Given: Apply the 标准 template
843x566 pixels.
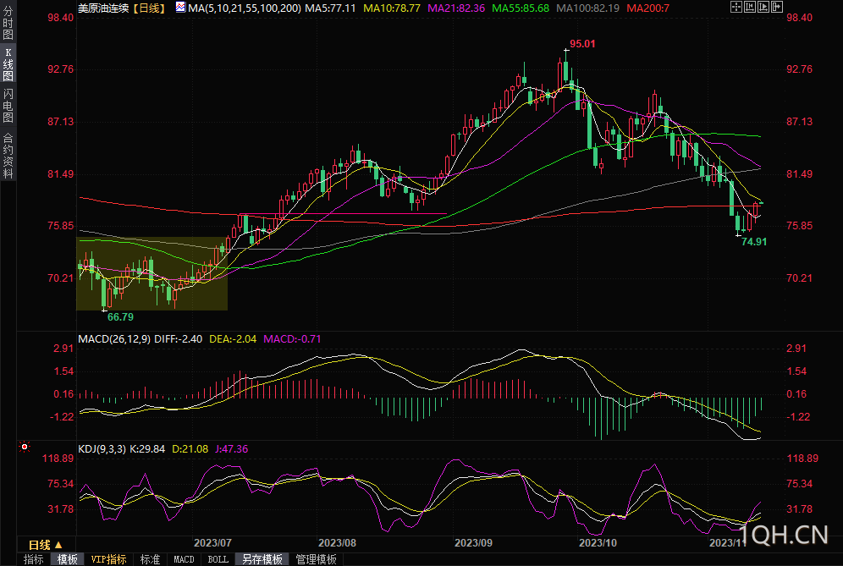Looking at the screenshot, I should click(x=150, y=559).
